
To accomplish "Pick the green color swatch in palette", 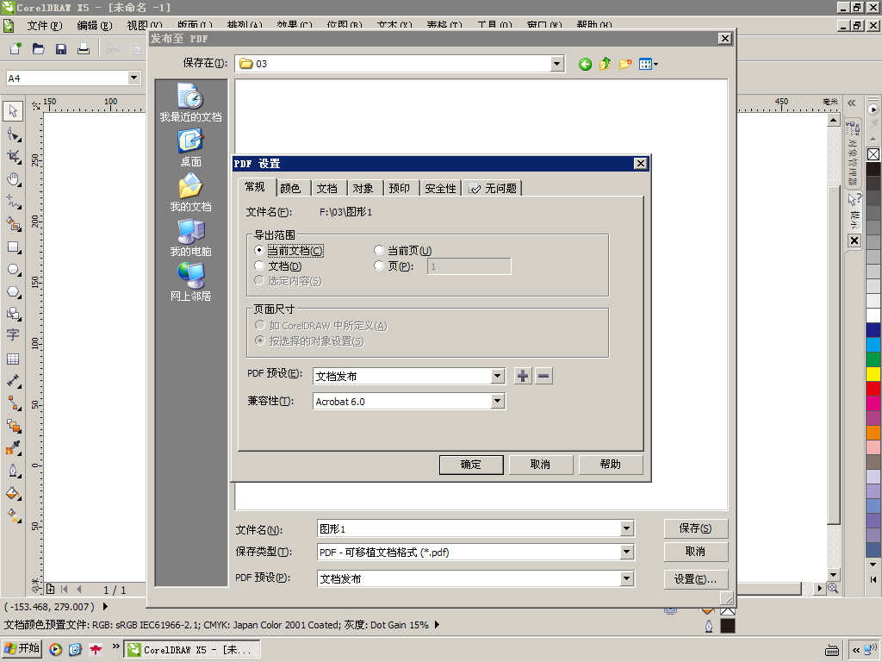I will coord(873,359).
